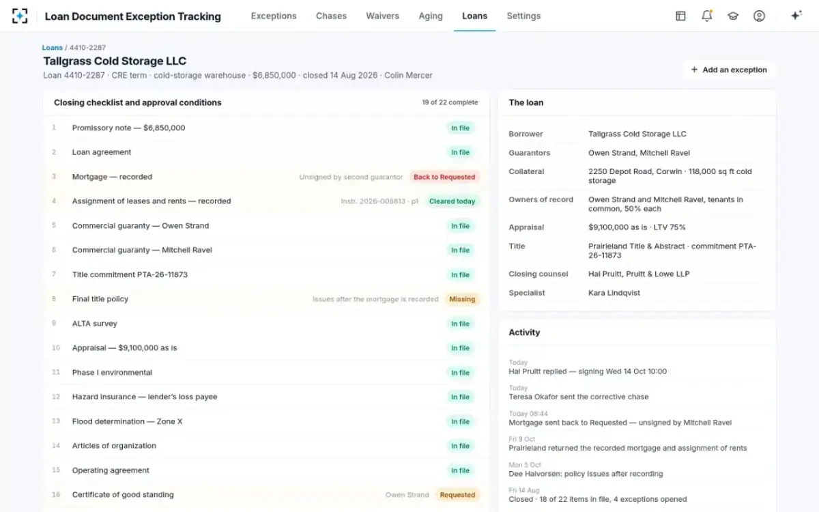Switch to the Exceptions tab
The image size is (819, 512).
pyautogui.click(x=274, y=16)
